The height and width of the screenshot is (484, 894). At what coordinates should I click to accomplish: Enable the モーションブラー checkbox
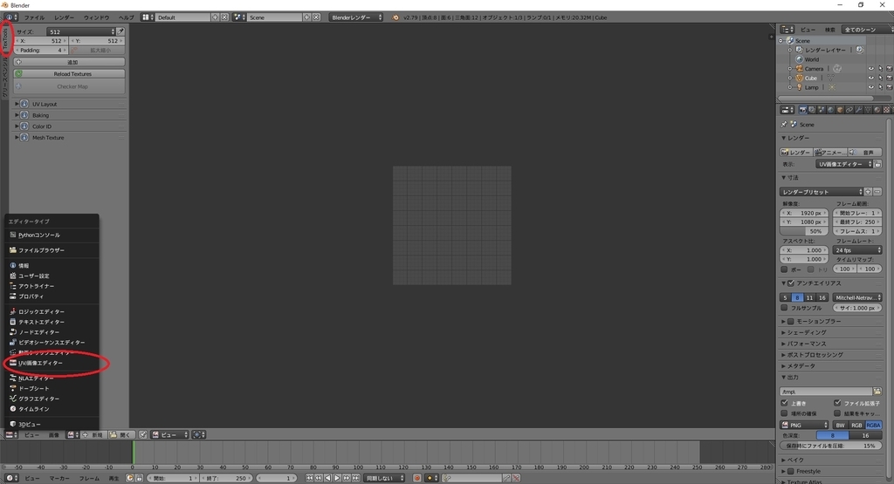(791, 321)
